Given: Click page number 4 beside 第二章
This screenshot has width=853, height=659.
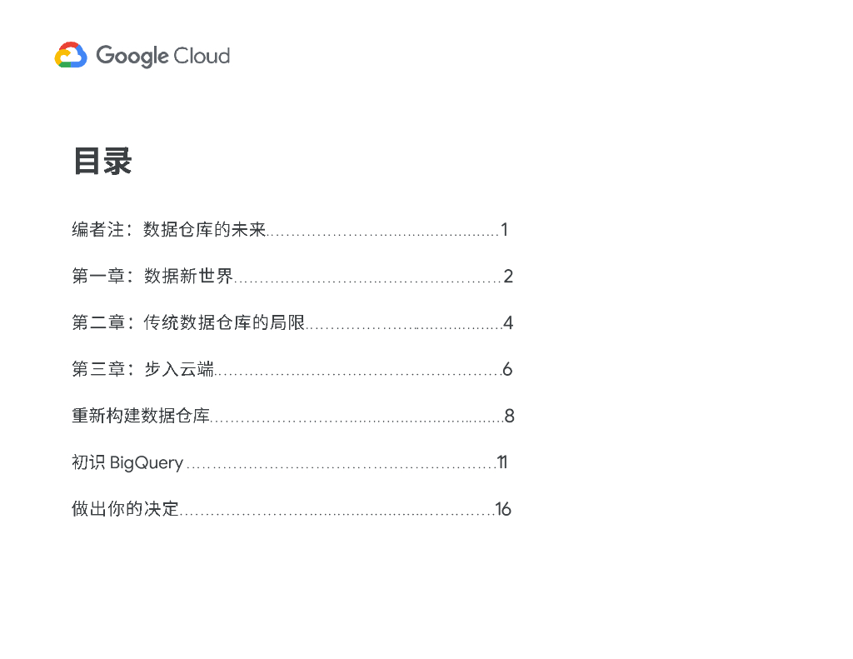Looking at the screenshot, I should (508, 323).
